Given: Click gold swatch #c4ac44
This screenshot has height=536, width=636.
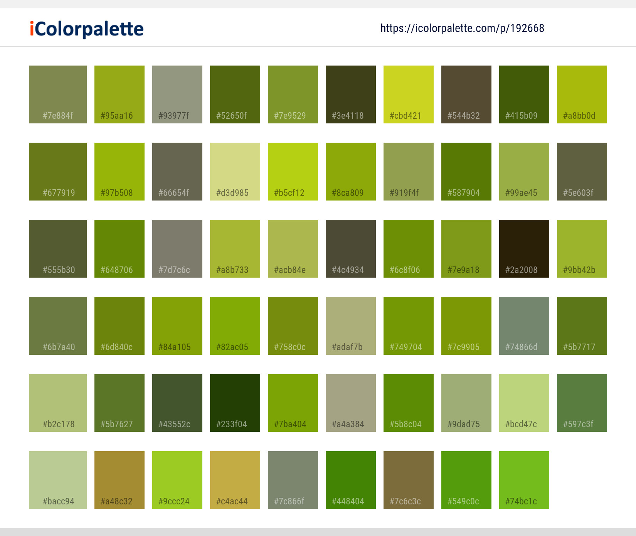Looking at the screenshot, I should [x=235, y=480].
